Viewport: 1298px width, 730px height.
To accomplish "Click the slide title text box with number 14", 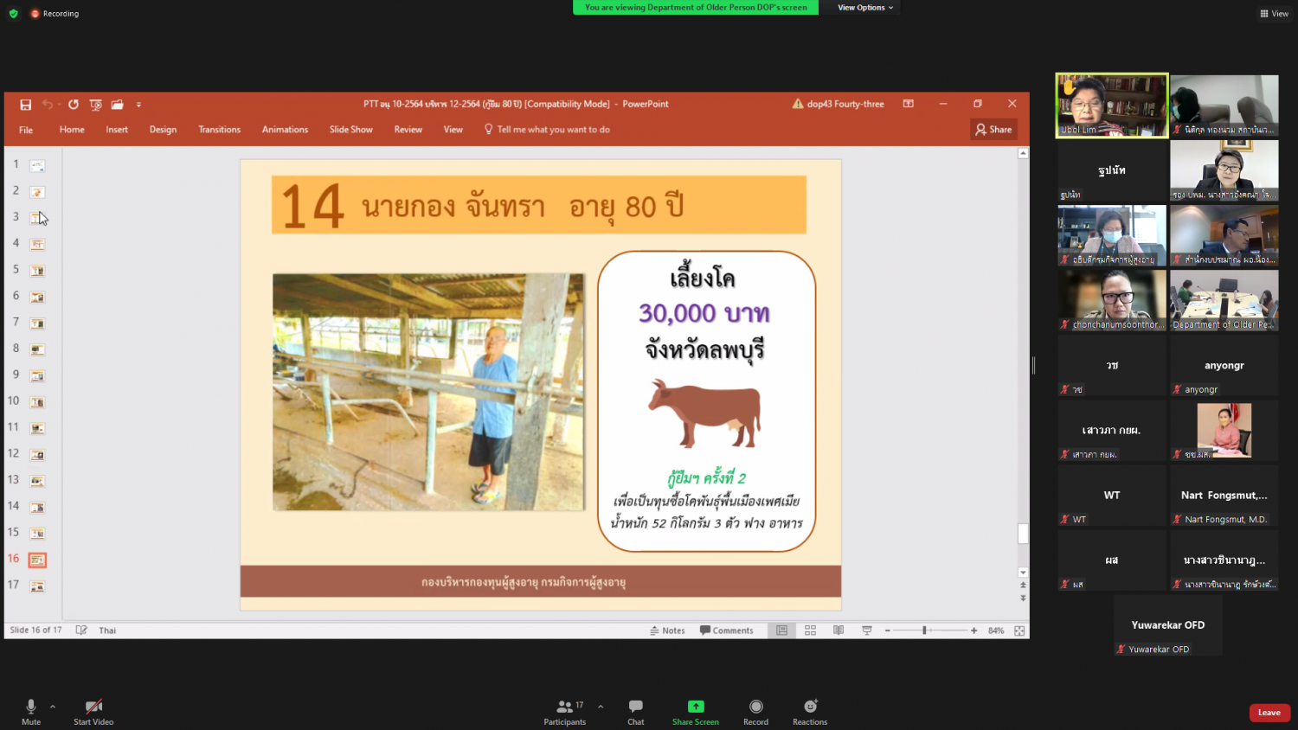I will point(539,205).
